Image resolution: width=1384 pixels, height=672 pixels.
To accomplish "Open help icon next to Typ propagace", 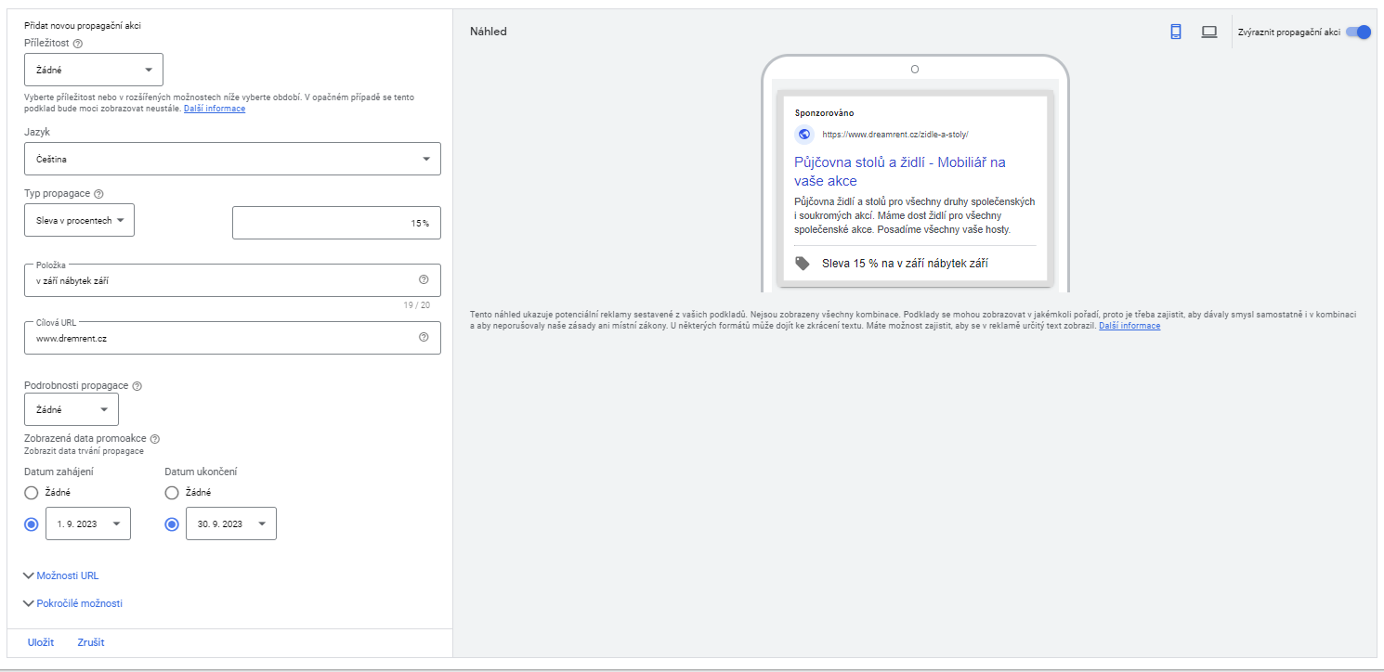I will click(x=98, y=194).
